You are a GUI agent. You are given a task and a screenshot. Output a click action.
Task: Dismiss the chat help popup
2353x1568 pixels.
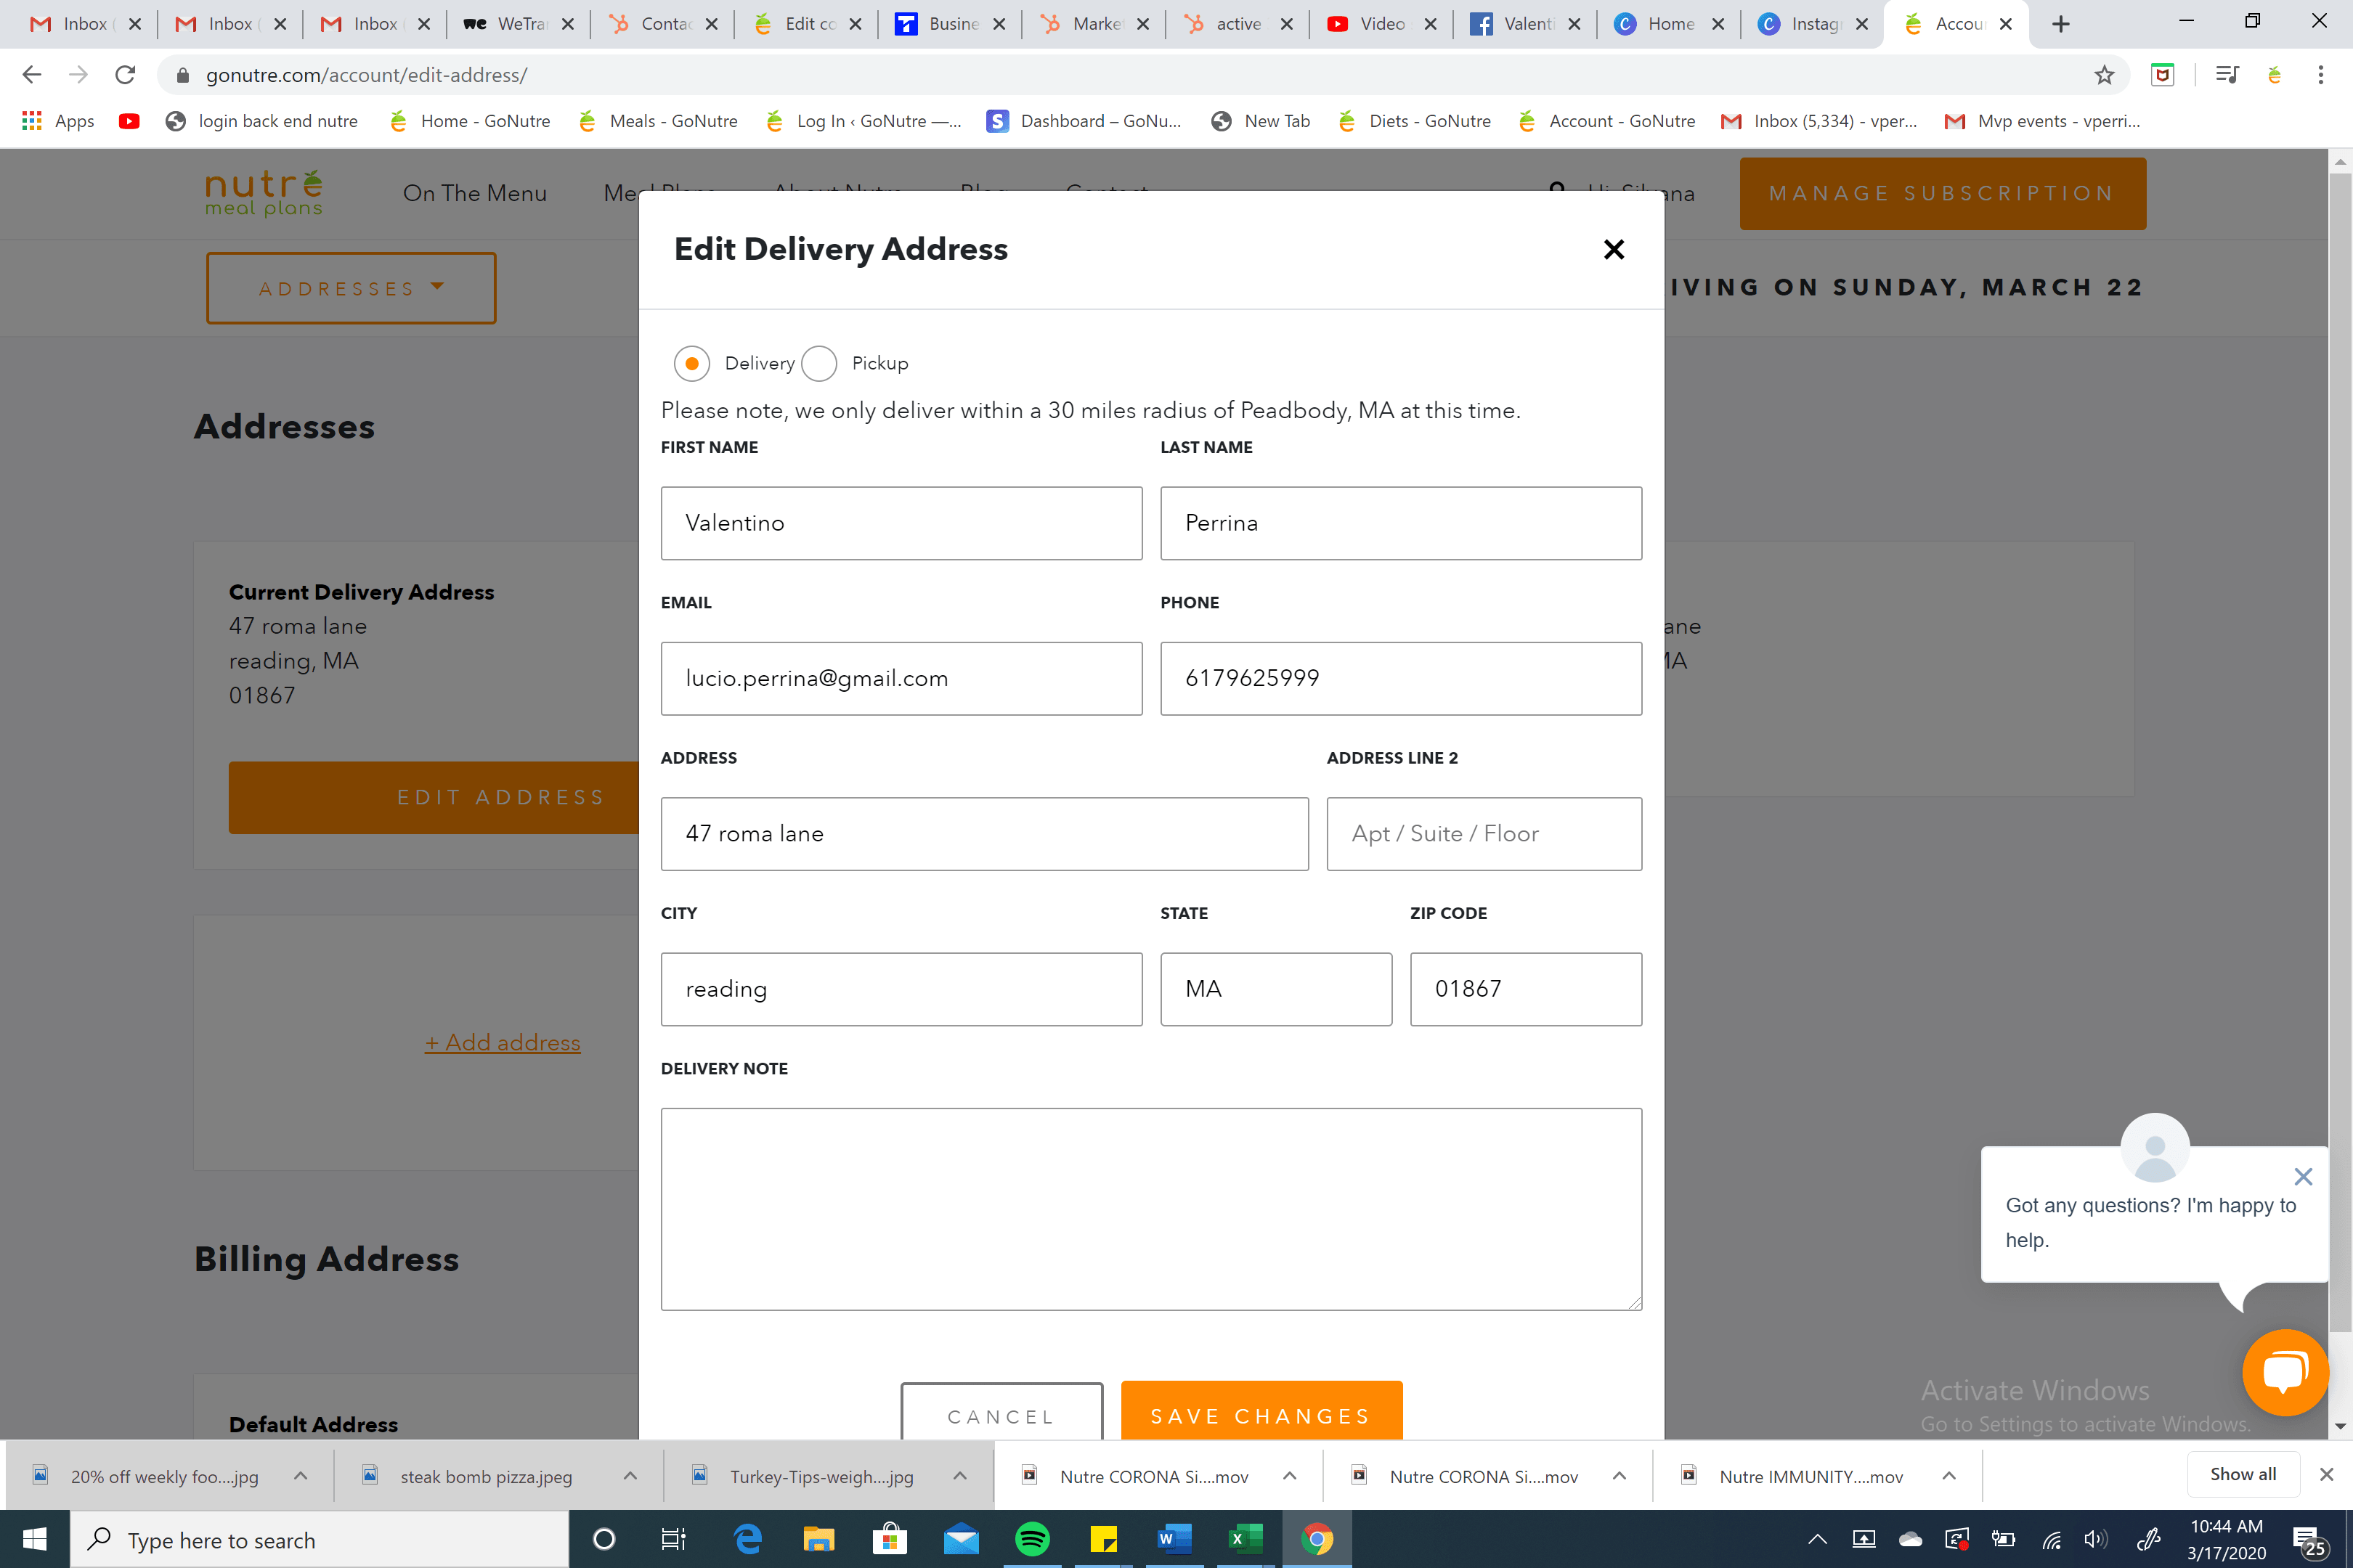point(2303,1176)
